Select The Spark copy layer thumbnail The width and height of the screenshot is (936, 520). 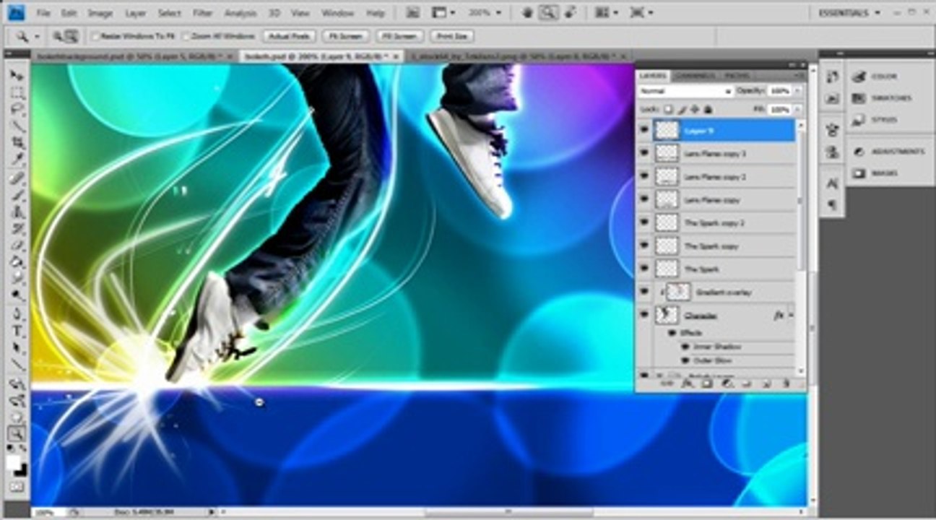tap(667, 246)
